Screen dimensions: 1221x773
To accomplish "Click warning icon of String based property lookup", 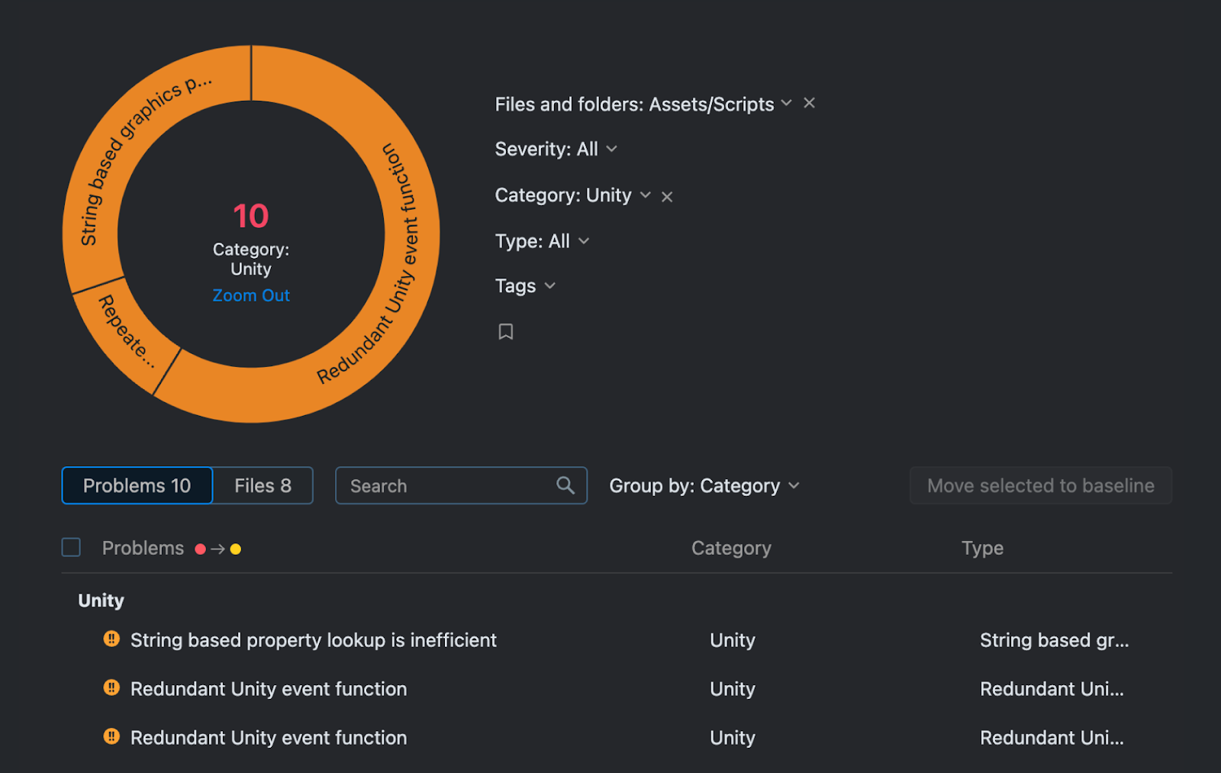I will (111, 639).
